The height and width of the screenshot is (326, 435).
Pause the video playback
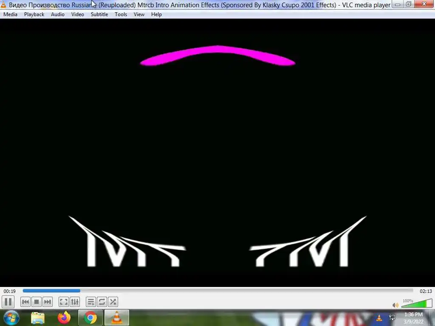[x=8, y=302]
